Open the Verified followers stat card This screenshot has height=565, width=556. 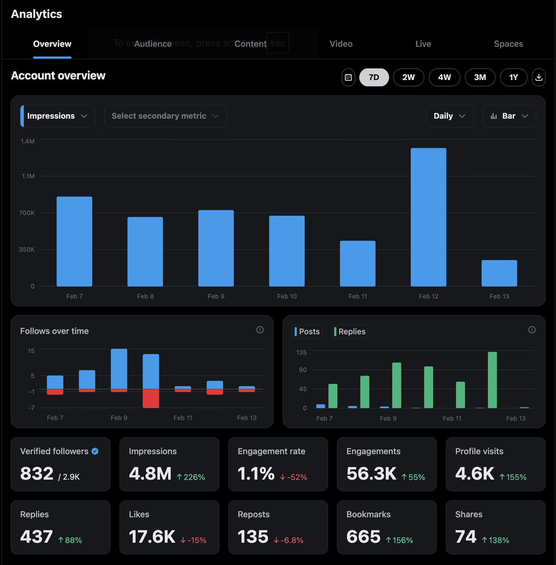tap(61, 464)
